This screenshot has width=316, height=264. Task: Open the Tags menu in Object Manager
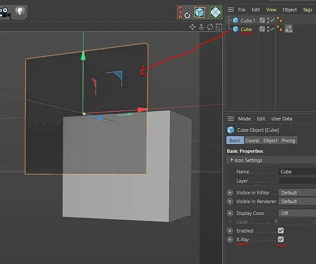307,10
